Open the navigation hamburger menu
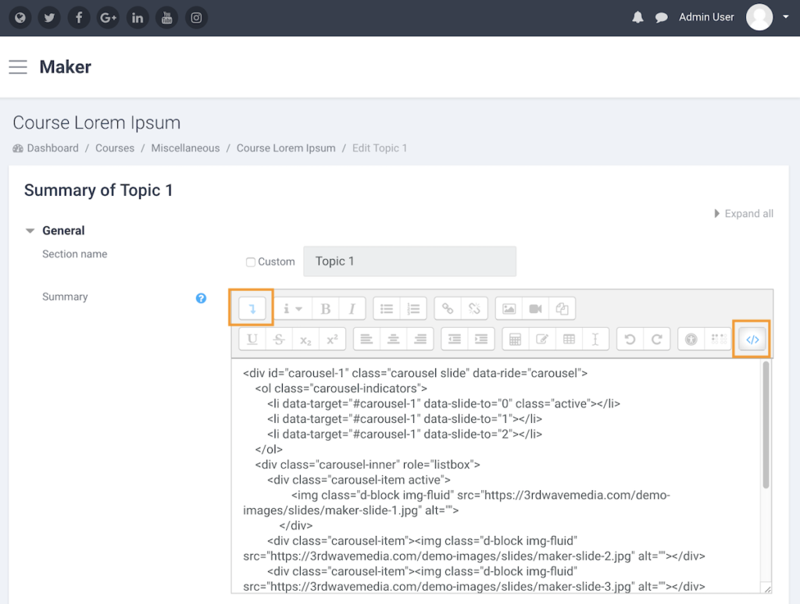The image size is (800, 604). (18, 67)
